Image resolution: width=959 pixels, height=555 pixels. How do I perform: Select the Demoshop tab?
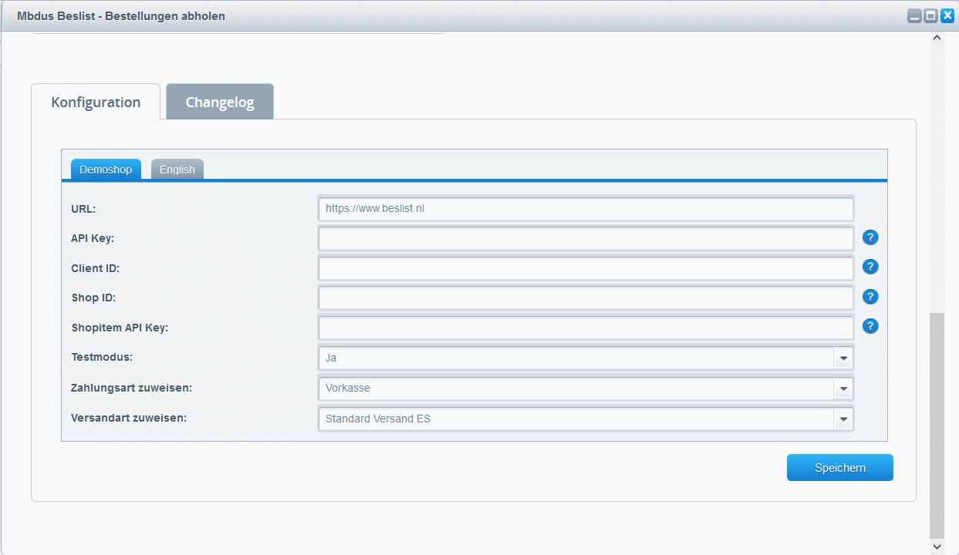[106, 170]
